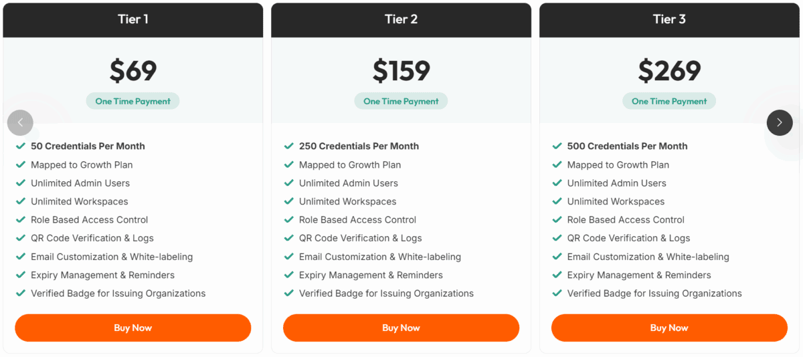Select the Tier 3 header

669,19
